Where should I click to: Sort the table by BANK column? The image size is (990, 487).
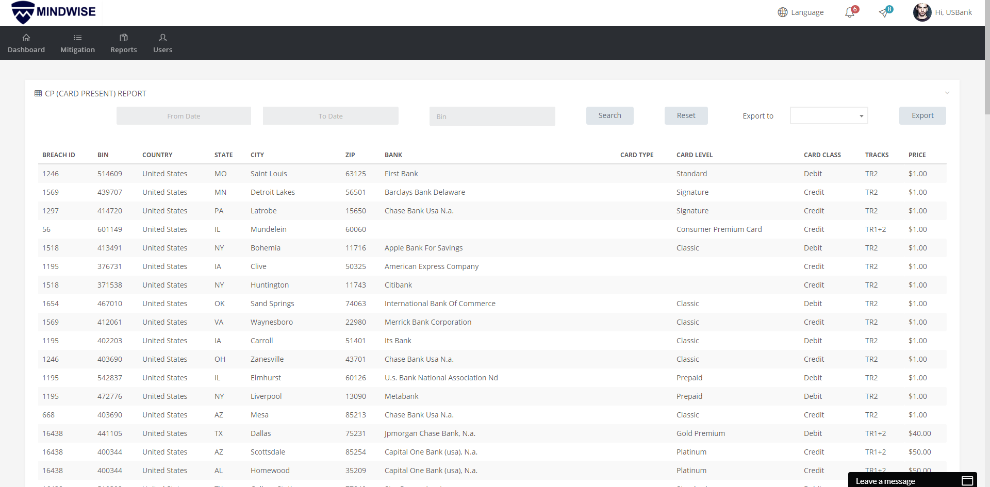click(x=393, y=155)
